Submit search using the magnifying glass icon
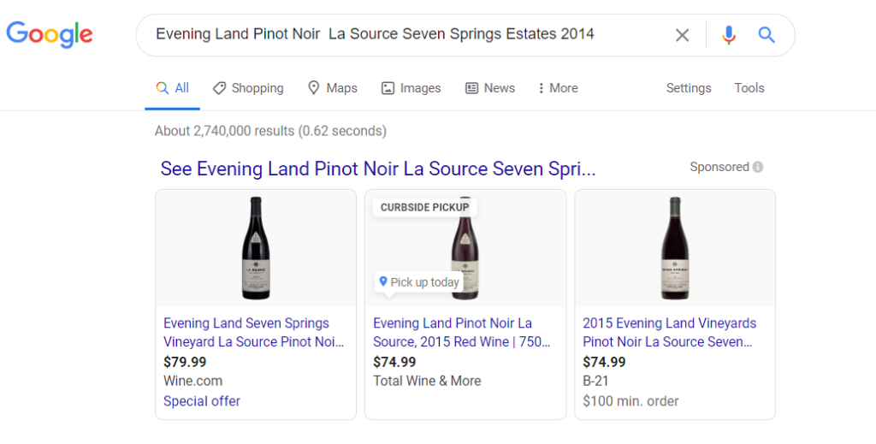 pyautogui.click(x=766, y=35)
